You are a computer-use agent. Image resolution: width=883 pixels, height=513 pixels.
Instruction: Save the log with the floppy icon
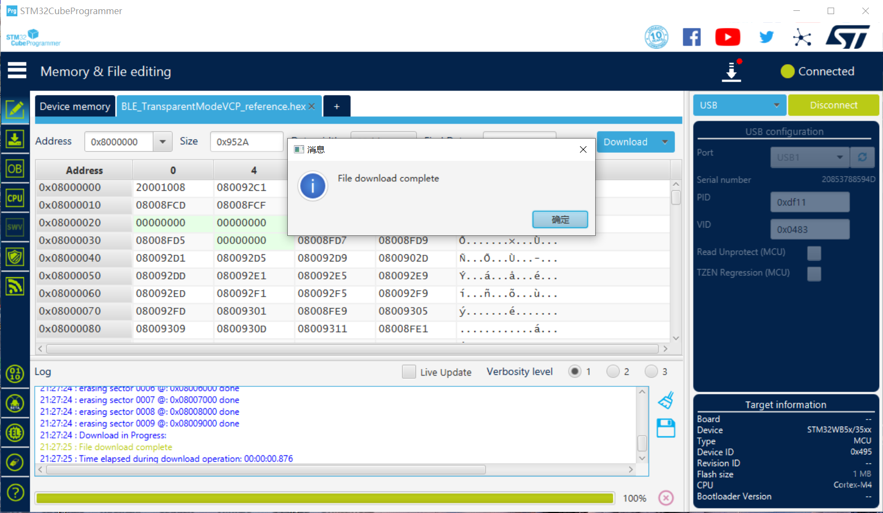tap(666, 428)
